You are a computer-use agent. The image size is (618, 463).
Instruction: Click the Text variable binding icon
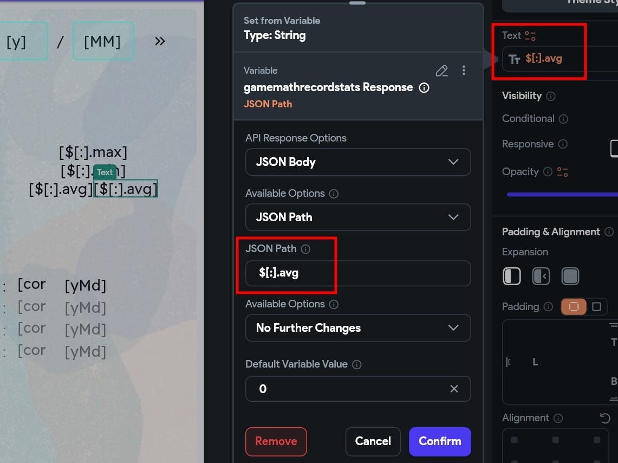click(x=530, y=36)
